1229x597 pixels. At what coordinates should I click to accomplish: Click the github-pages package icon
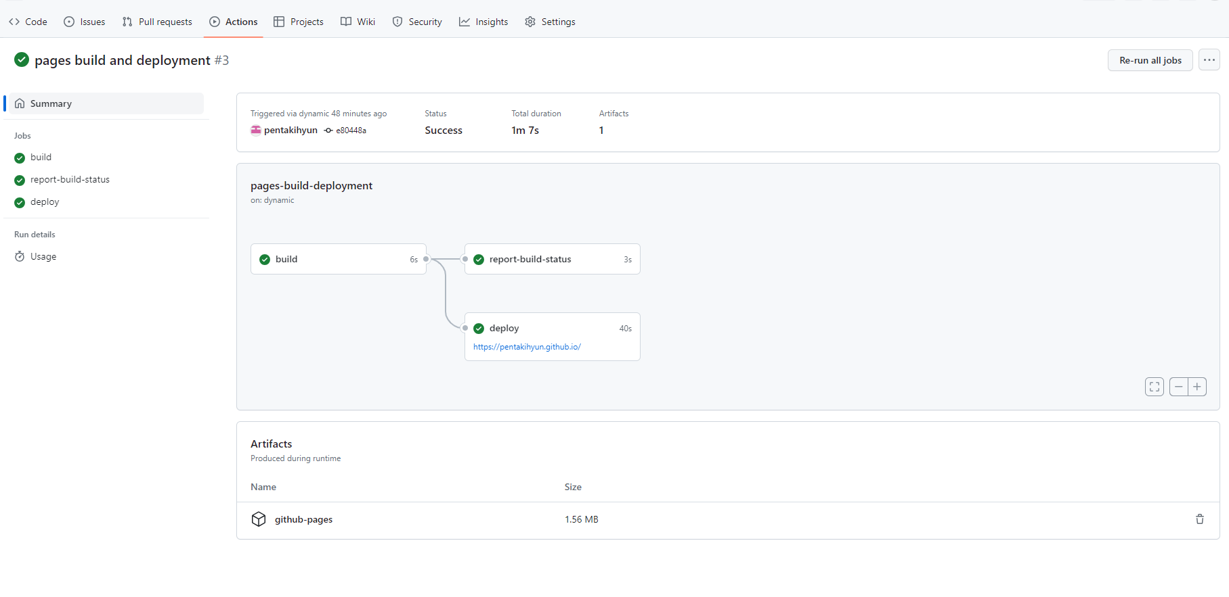[x=259, y=519]
